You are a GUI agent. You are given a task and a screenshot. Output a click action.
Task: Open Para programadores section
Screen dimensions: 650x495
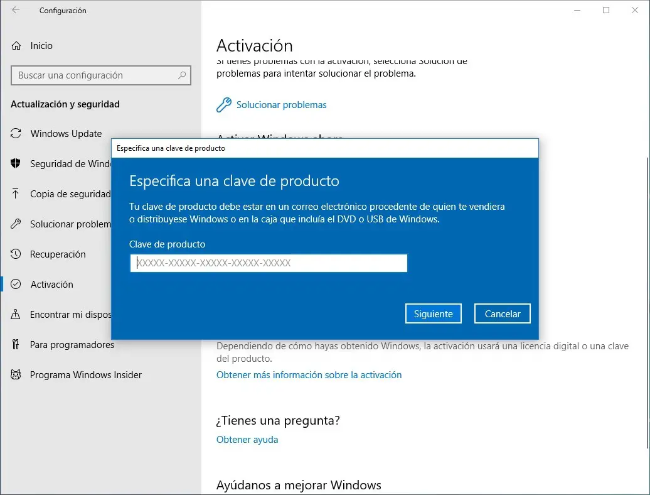(x=72, y=344)
